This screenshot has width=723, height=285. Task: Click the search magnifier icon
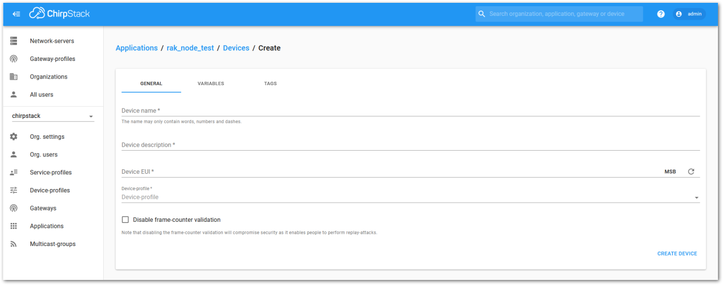coord(482,14)
